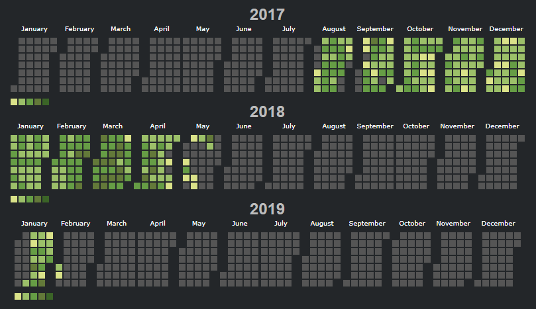This screenshot has height=309, width=536.
Task: Pick the darkest green legend swatch under 2018
Action: (46, 199)
